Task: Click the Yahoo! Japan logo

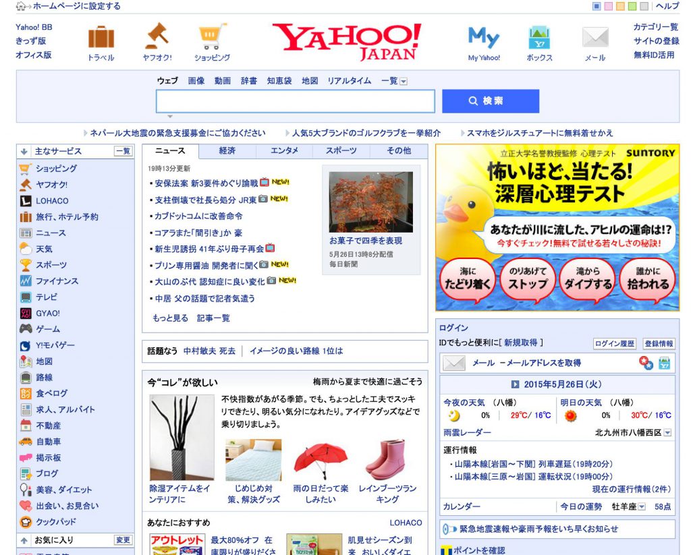Action: click(347, 42)
